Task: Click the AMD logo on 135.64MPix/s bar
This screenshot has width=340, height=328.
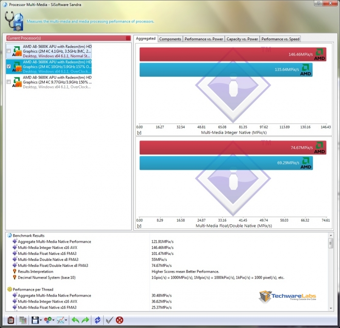Action: click(x=306, y=70)
